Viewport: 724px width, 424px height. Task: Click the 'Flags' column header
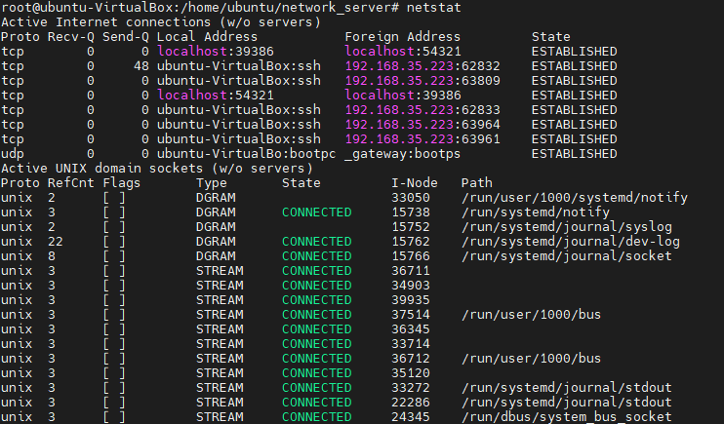[121, 183]
